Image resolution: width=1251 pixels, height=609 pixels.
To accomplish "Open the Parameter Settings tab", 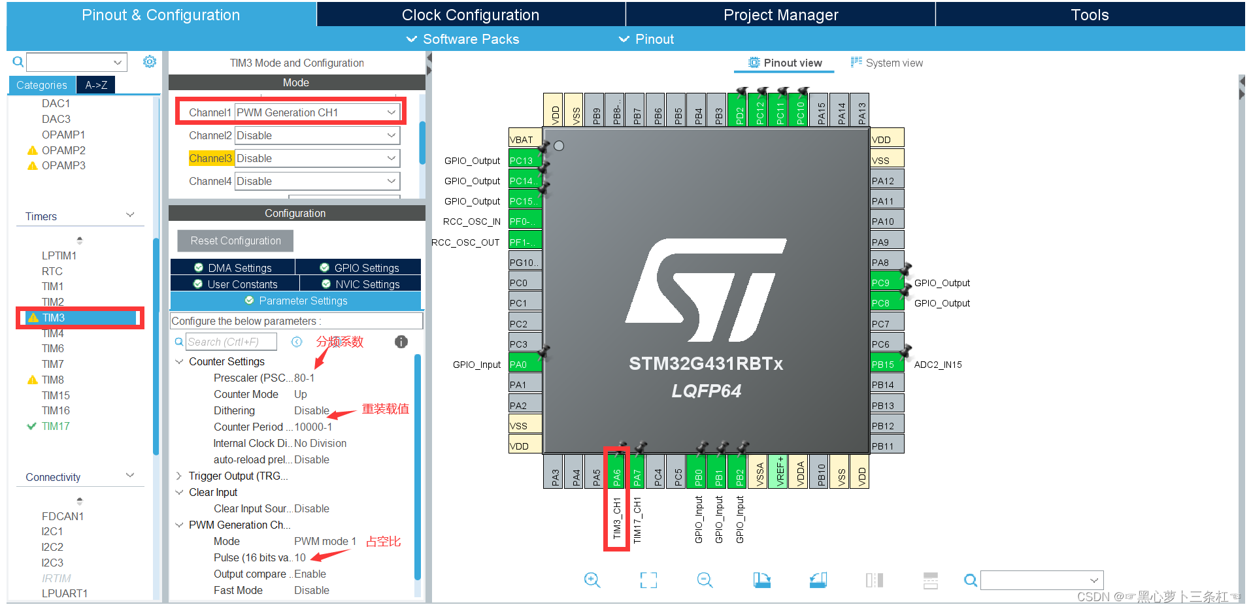I will (295, 301).
